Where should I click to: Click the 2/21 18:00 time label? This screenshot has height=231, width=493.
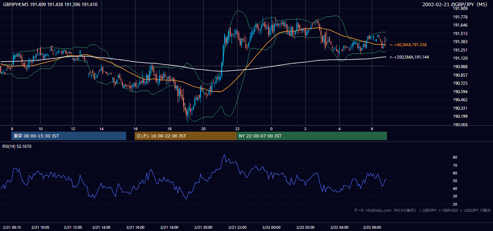[x=169, y=228]
